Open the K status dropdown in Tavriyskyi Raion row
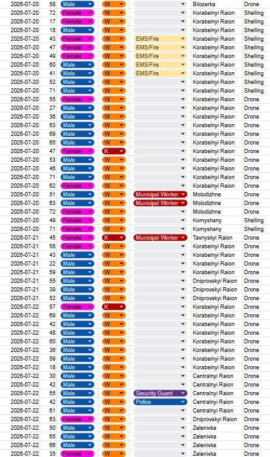This screenshot has height=457, width=270. 114,238
